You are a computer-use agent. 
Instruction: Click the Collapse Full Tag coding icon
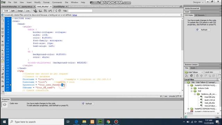2,29
